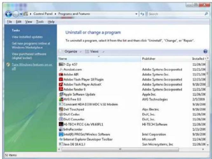
Task: Open the View menu
Action: [29, 22]
